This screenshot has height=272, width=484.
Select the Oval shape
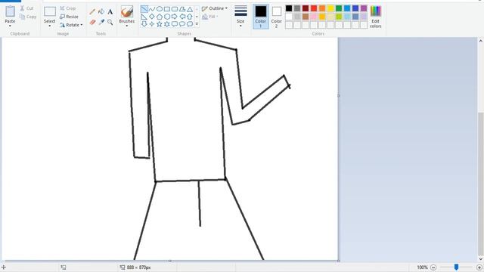pos(160,9)
